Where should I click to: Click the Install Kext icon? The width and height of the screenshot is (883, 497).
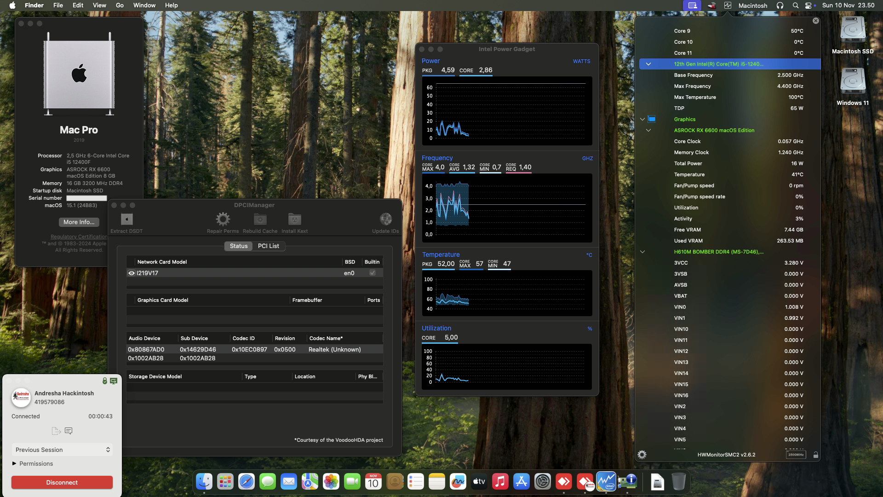click(x=294, y=220)
